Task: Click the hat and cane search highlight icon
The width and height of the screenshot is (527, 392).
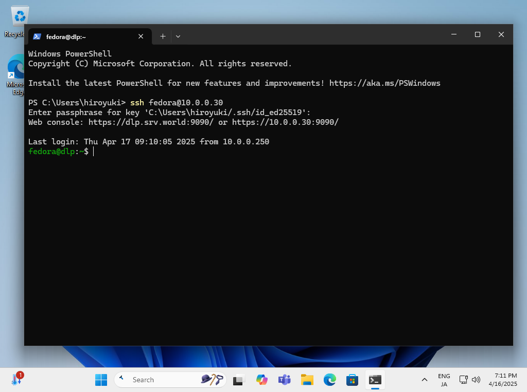Action: click(x=212, y=380)
